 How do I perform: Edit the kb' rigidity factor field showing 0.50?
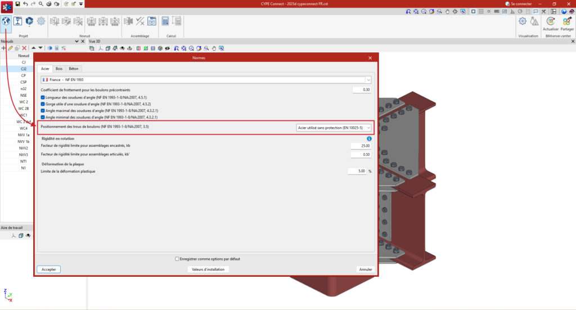(361, 155)
